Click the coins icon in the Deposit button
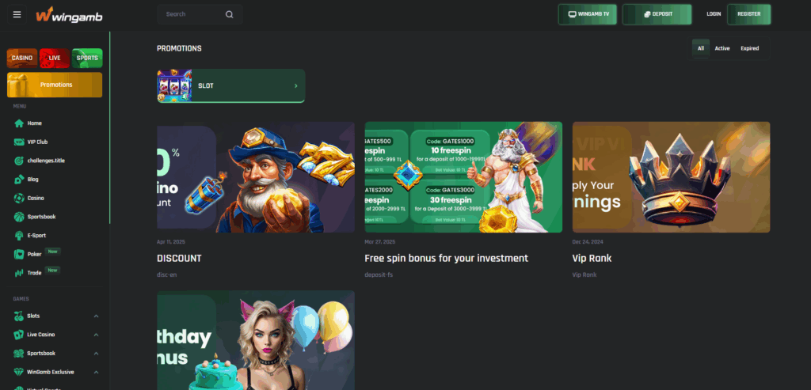This screenshot has height=390, width=811. click(x=647, y=14)
